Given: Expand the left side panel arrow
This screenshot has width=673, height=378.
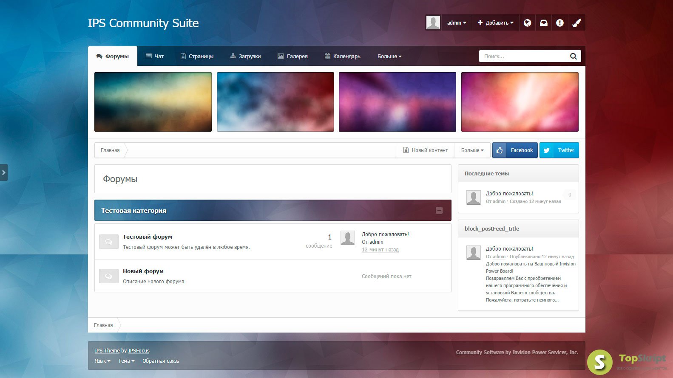Looking at the screenshot, I should click(x=3, y=172).
